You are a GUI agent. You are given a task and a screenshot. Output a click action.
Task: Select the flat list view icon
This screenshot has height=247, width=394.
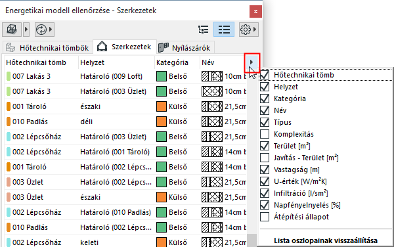[224, 30]
